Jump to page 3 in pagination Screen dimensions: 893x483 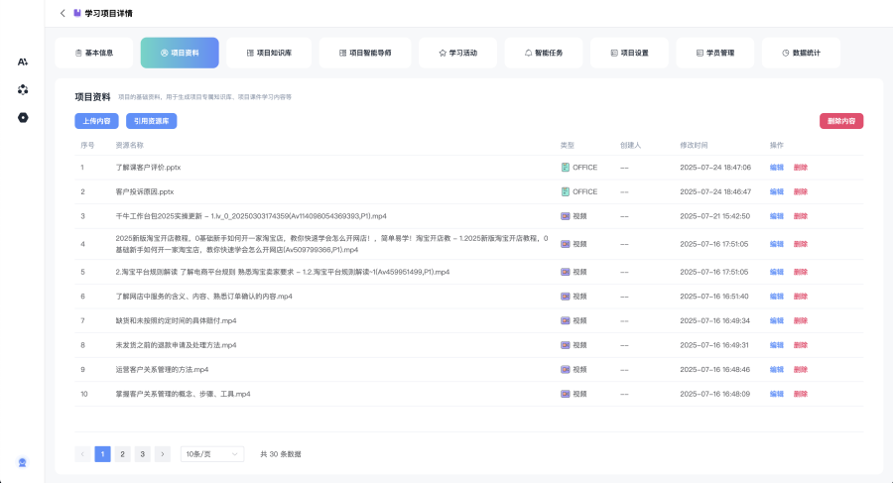click(143, 453)
